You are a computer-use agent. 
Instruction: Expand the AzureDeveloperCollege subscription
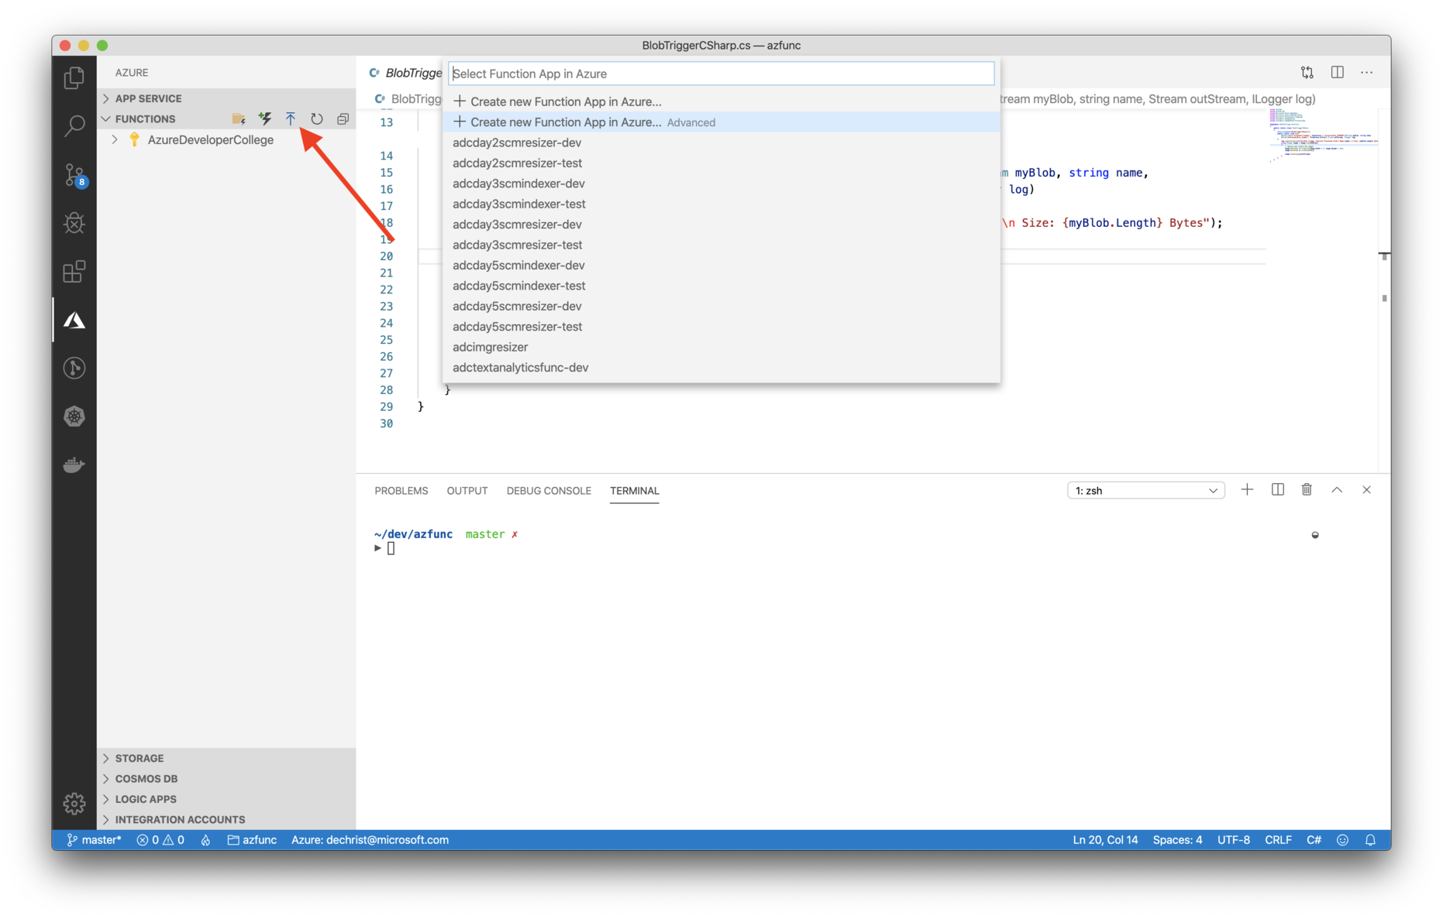[x=114, y=139]
